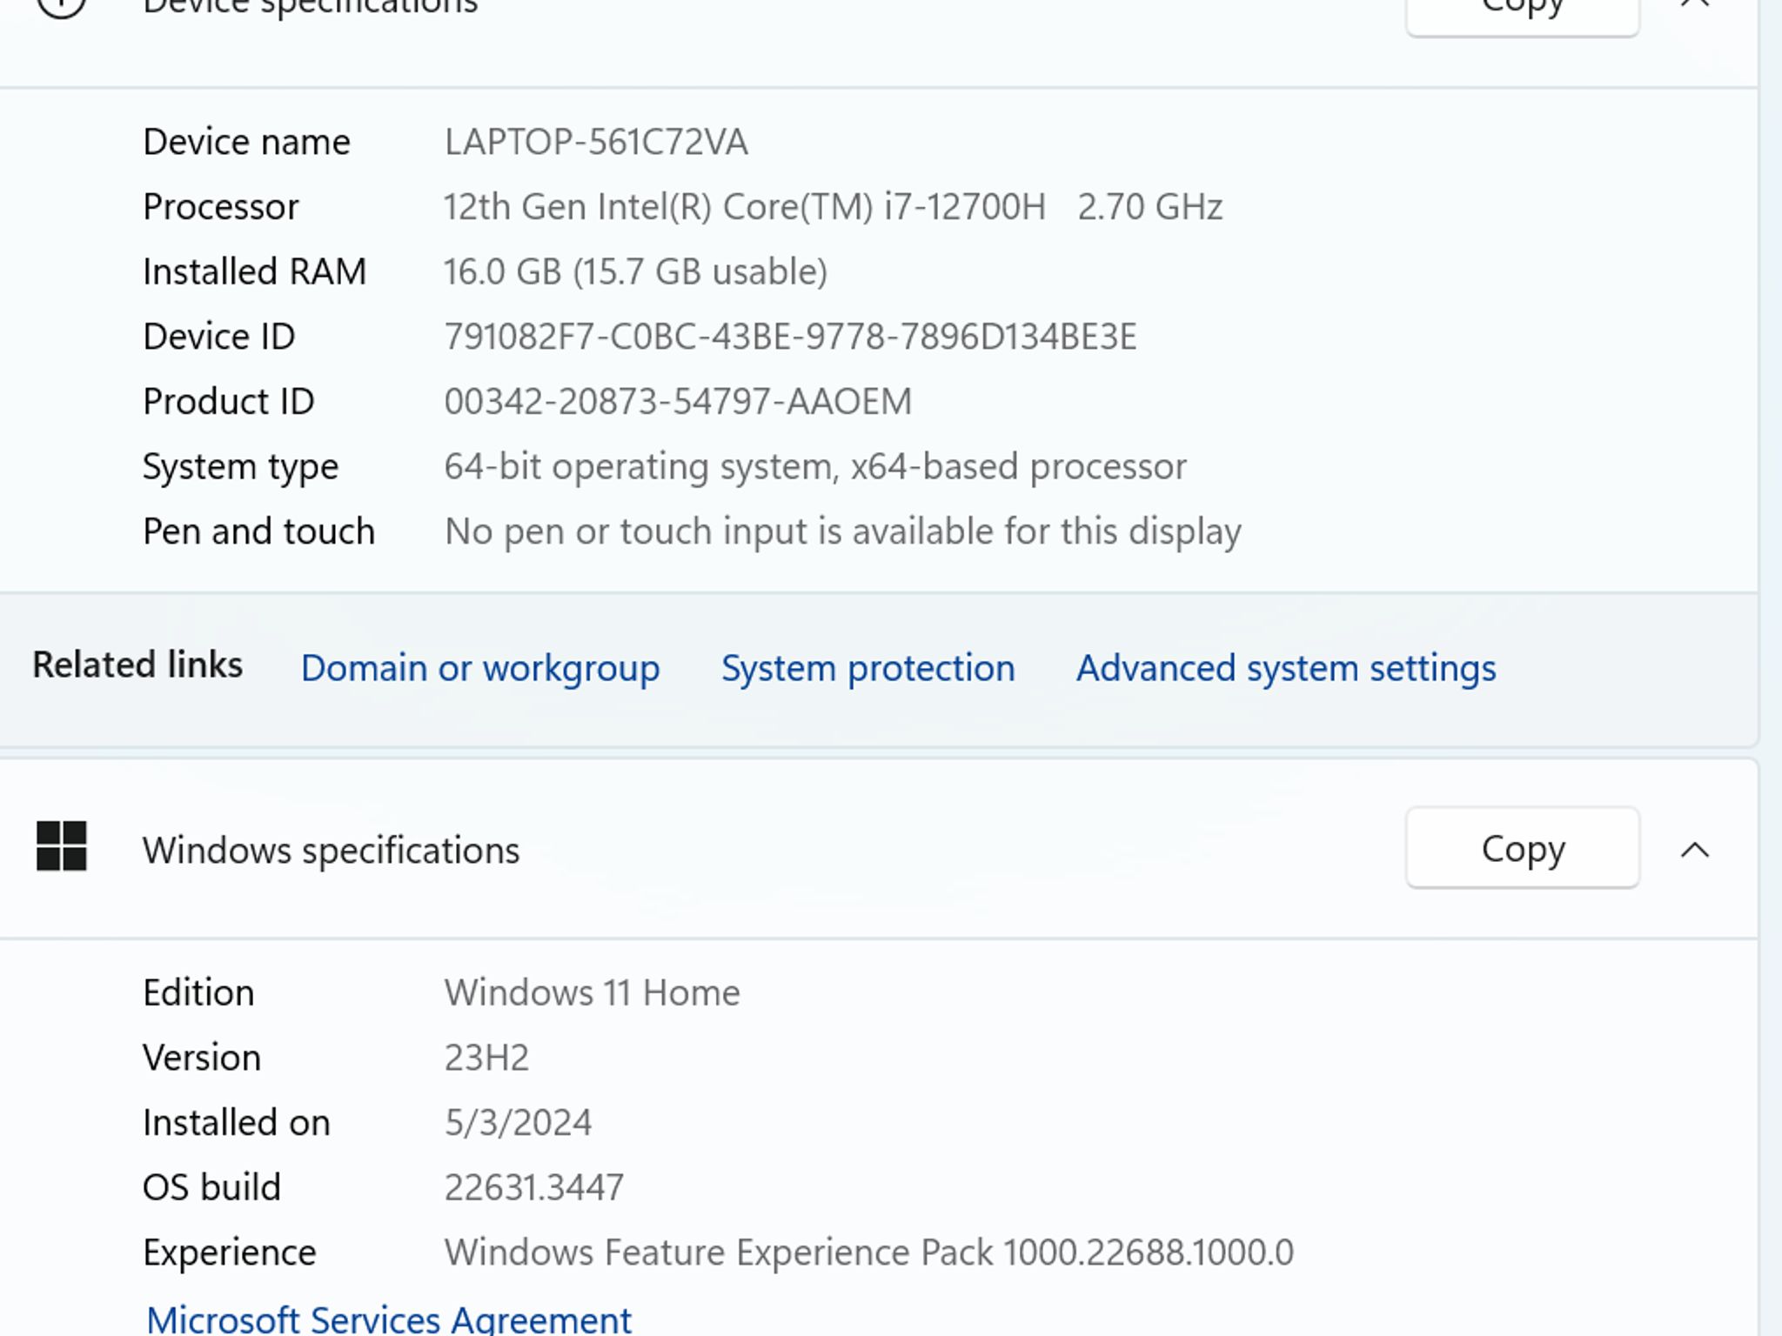Image resolution: width=1782 pixels, height=1336 pixels.
Task: Click the Installed on label
Action: click(237, 1123)
